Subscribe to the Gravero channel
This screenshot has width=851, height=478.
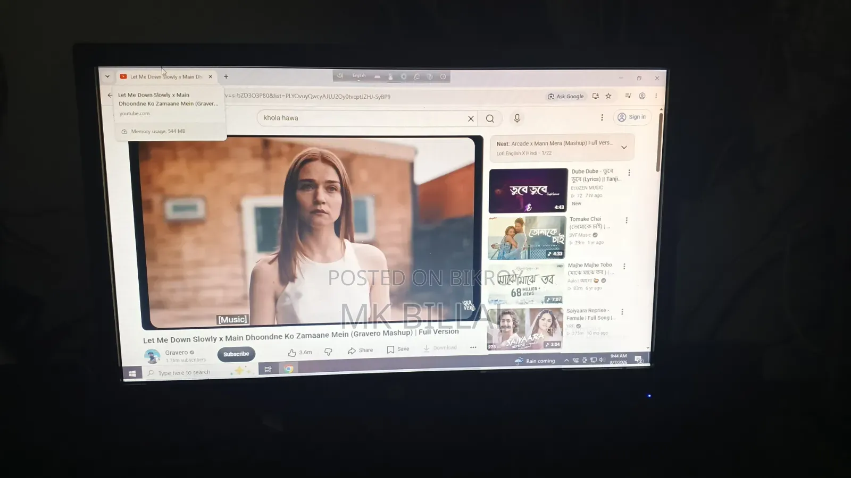236,354
